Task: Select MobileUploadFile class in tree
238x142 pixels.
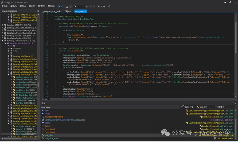Action: pyautogui.click(x=26, y=95)
